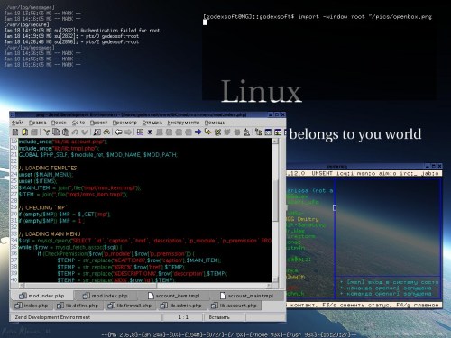Switch to the account_main.tmpl tab

246,296
